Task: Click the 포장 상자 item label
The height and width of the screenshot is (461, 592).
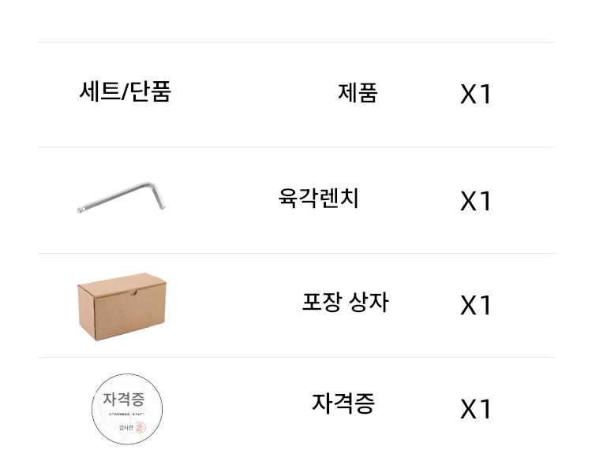Action: [x=345, y=302]
